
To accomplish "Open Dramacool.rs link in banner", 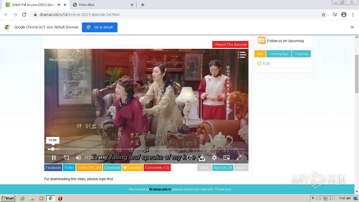I will click(160, 189).
